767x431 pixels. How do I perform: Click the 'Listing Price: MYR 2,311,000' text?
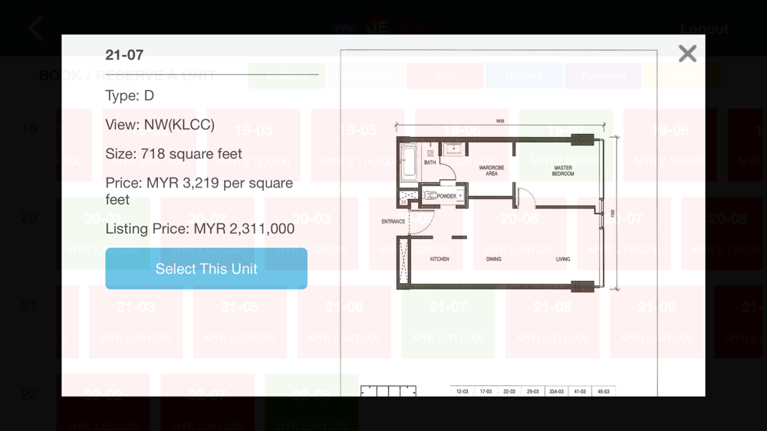coord(200,228)
